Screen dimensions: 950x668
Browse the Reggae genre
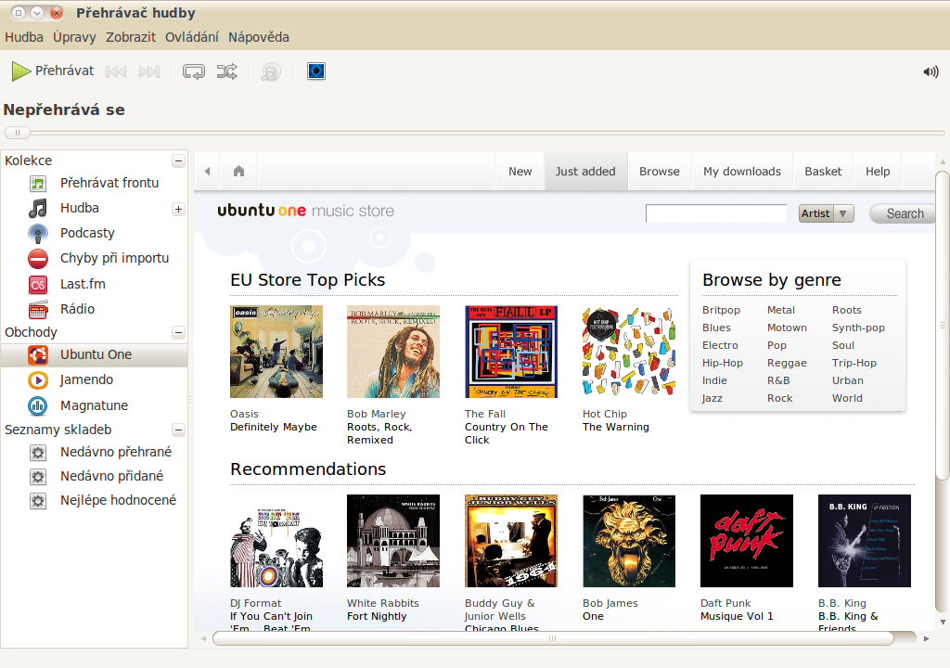click(787, 363)
